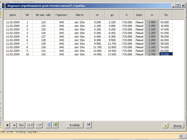The height and width of the screenshot is (140, 187).
Task: Select the до cell 17.600
Action: (112, 54)
